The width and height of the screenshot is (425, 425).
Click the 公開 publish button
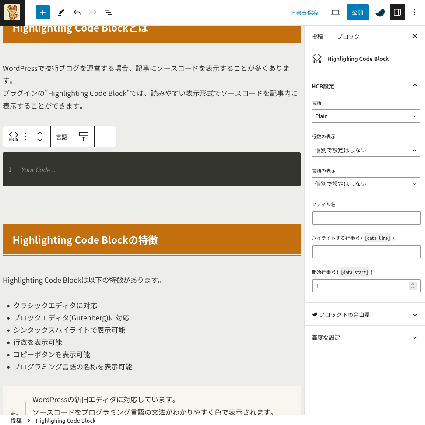357,12
